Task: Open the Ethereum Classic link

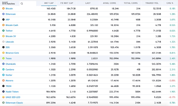Action: click(14, 103)
